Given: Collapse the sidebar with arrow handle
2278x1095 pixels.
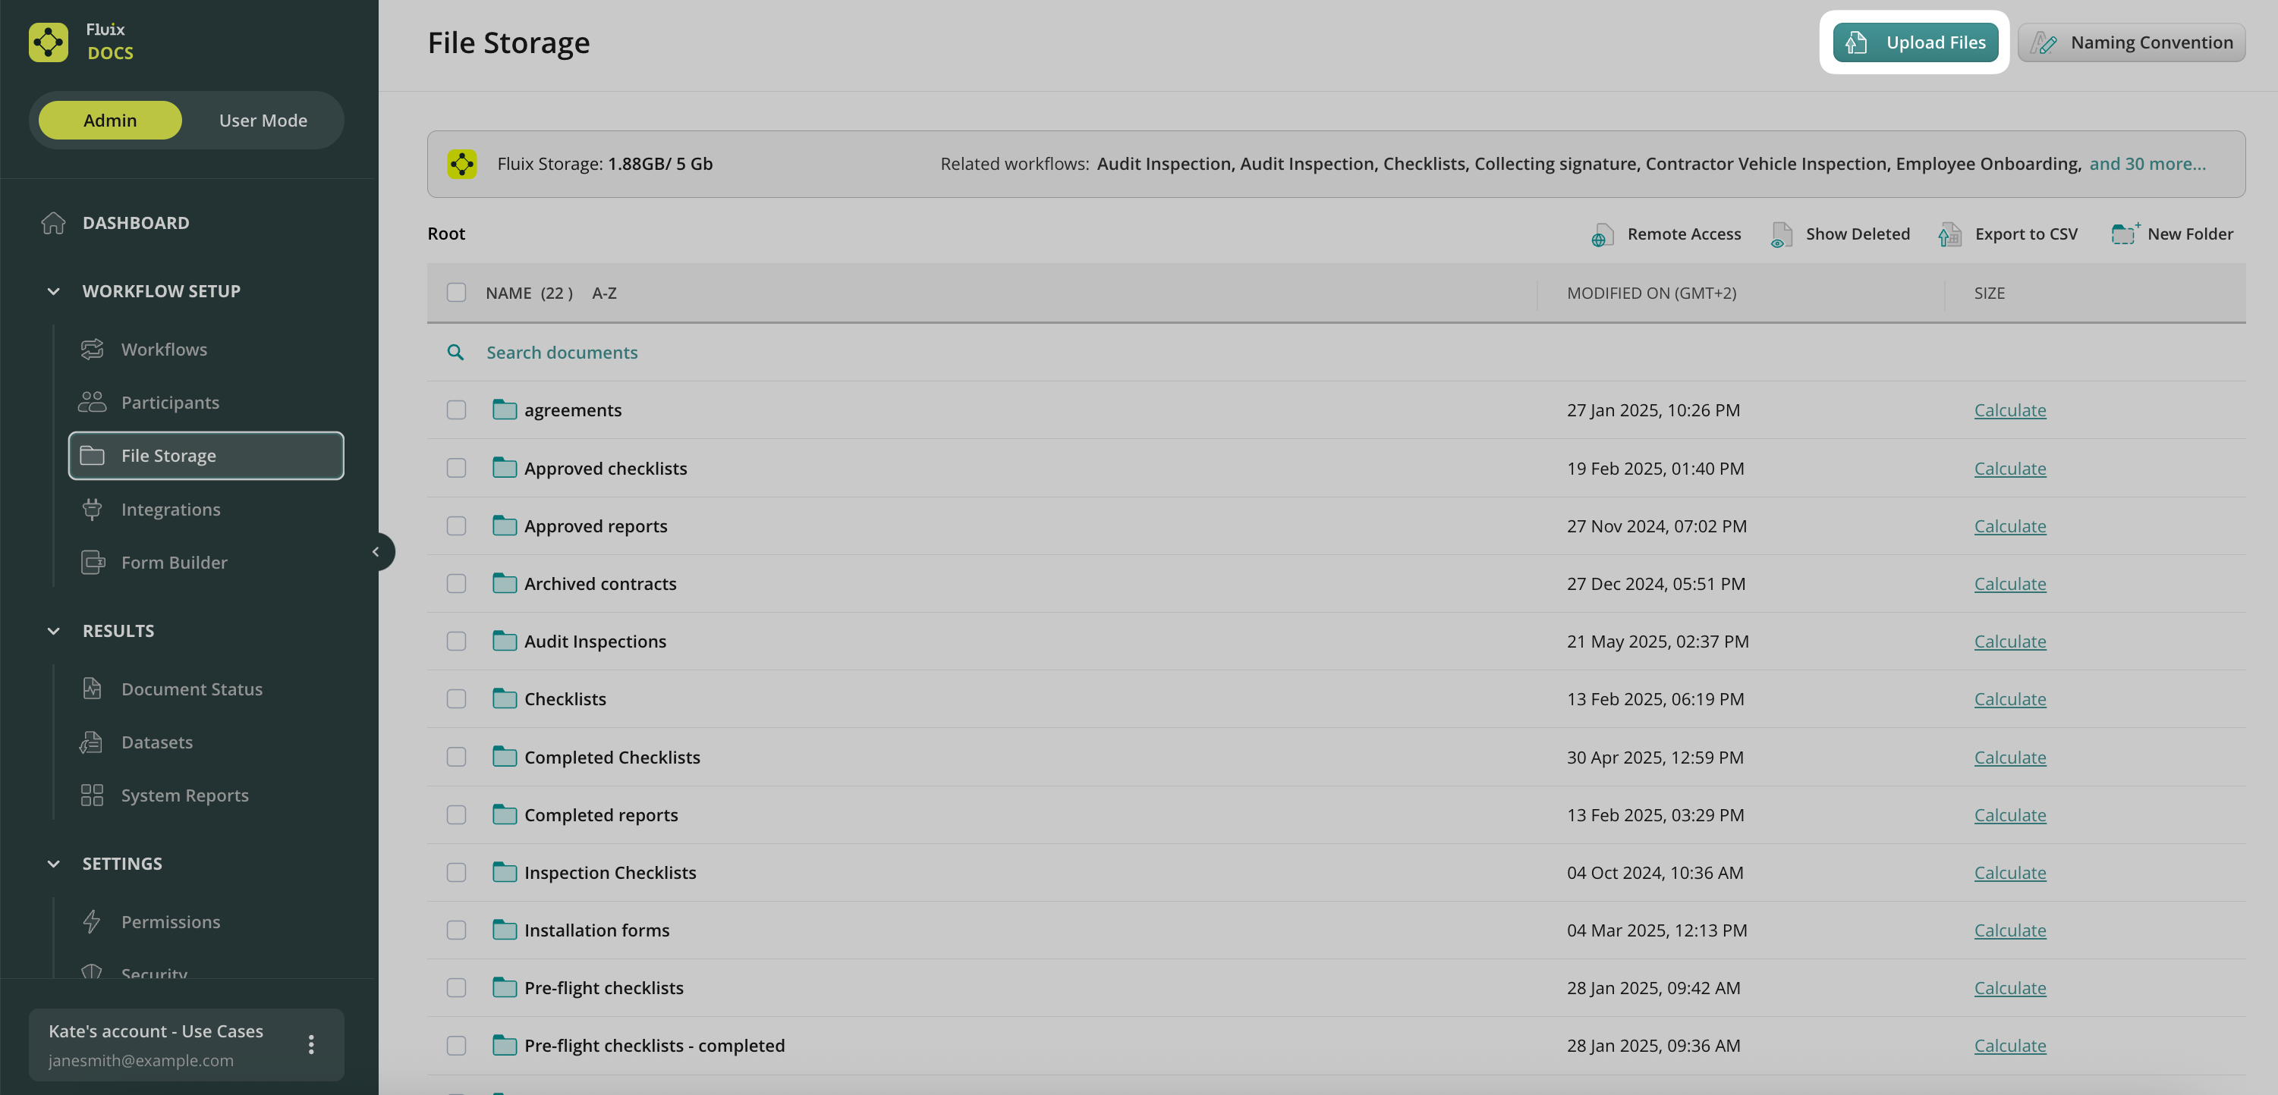Looking at the screenshot, I should [x=376, y=551].
